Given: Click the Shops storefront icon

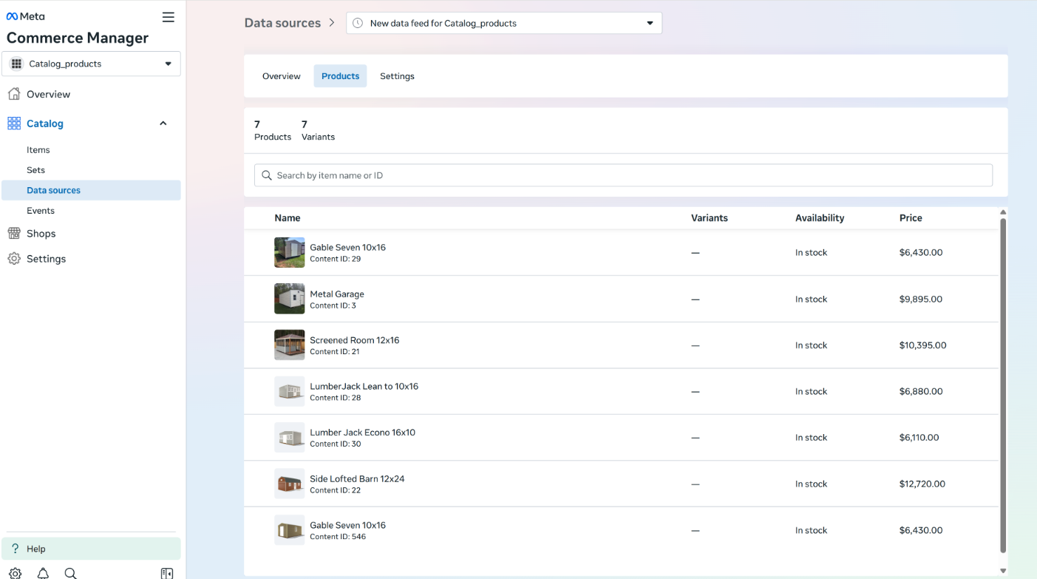Looking at the screenshot, I should pos(14,234).
